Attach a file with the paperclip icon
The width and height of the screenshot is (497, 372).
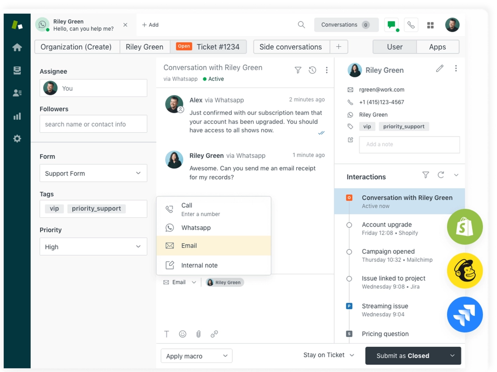pos(198,334)
